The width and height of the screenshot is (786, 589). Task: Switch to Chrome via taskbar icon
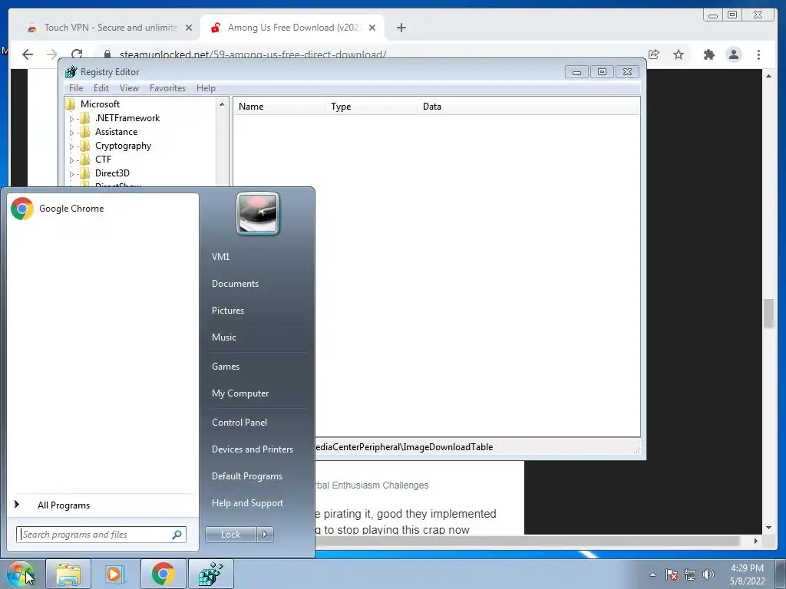163,574
